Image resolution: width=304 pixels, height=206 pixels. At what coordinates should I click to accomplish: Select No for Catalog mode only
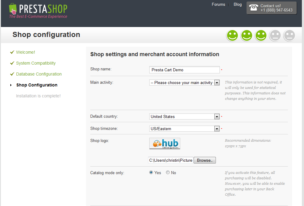coord(168,173)
